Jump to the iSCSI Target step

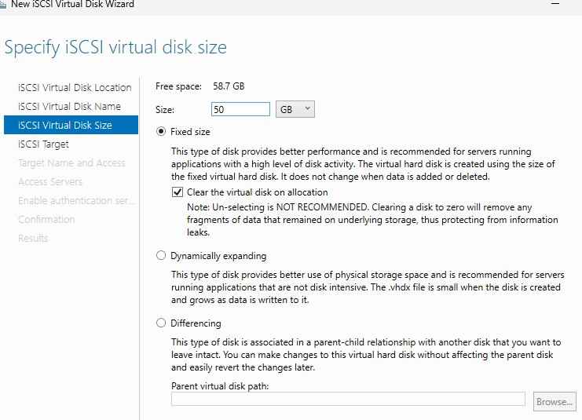tap(43, 144)
